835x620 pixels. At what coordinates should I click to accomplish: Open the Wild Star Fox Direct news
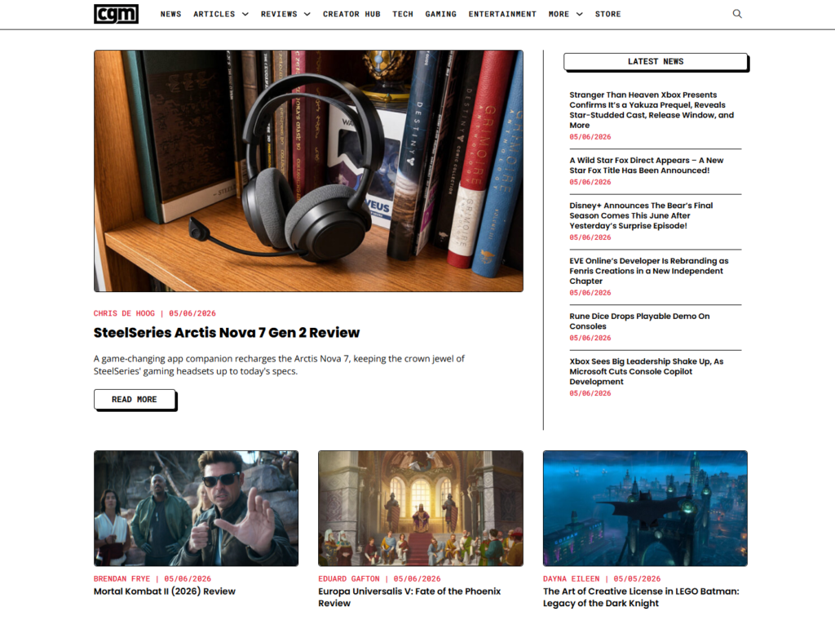pyautogui.click(x=646, y=165)
